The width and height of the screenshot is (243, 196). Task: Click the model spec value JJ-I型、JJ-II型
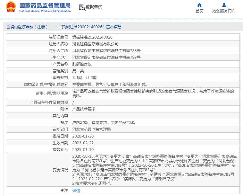point(84,77)
